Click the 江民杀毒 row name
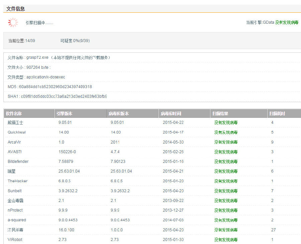The height and width of the screenshot is (244, 301). 15,230
